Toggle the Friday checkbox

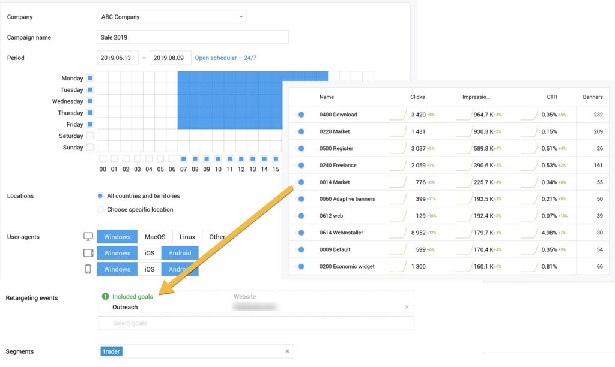click(90, 124)
